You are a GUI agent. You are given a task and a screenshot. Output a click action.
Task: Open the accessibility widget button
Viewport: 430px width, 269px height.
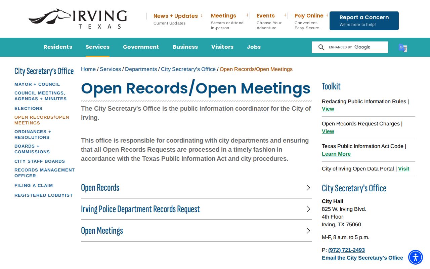point(416,257)
